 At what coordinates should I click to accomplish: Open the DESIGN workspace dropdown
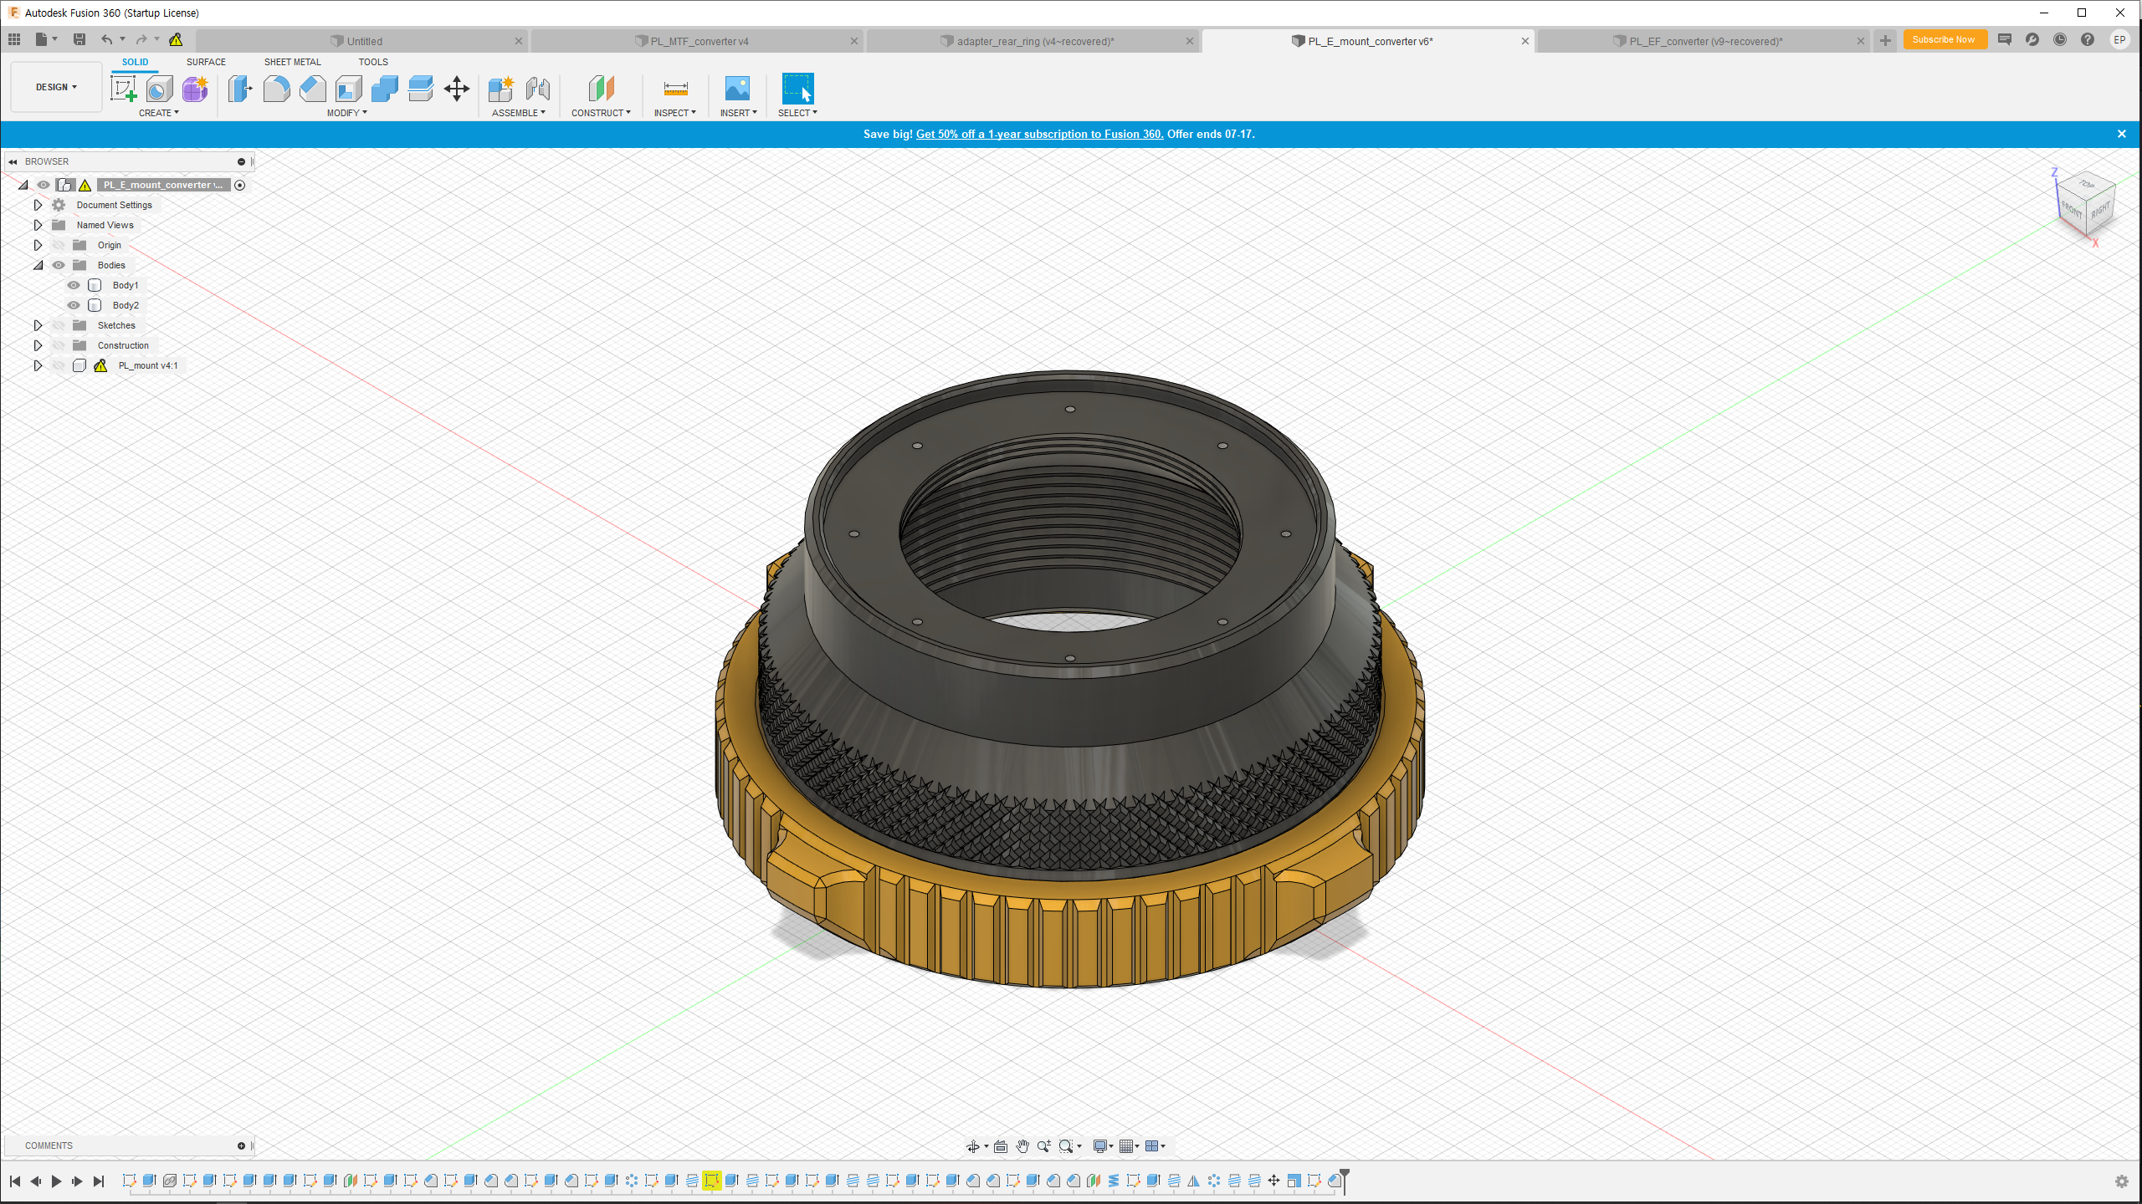pos(56,87)
